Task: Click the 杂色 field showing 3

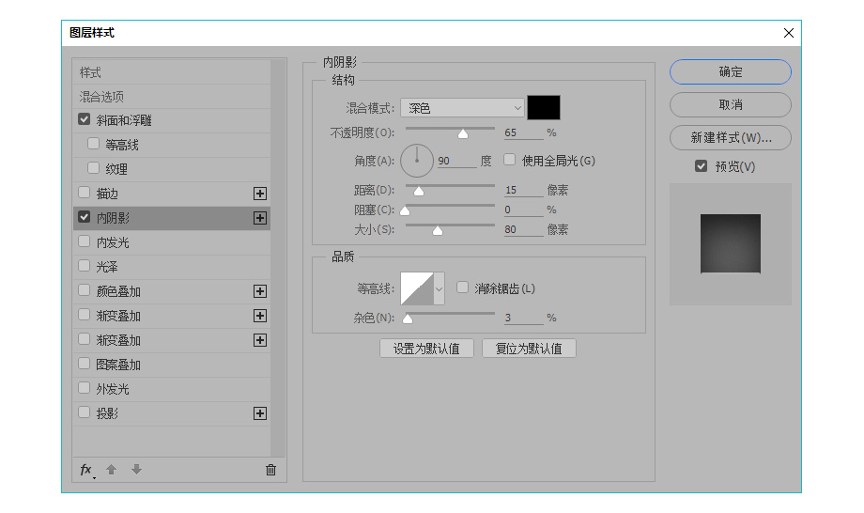Action: pyautogui.click(x=523, y=318)
